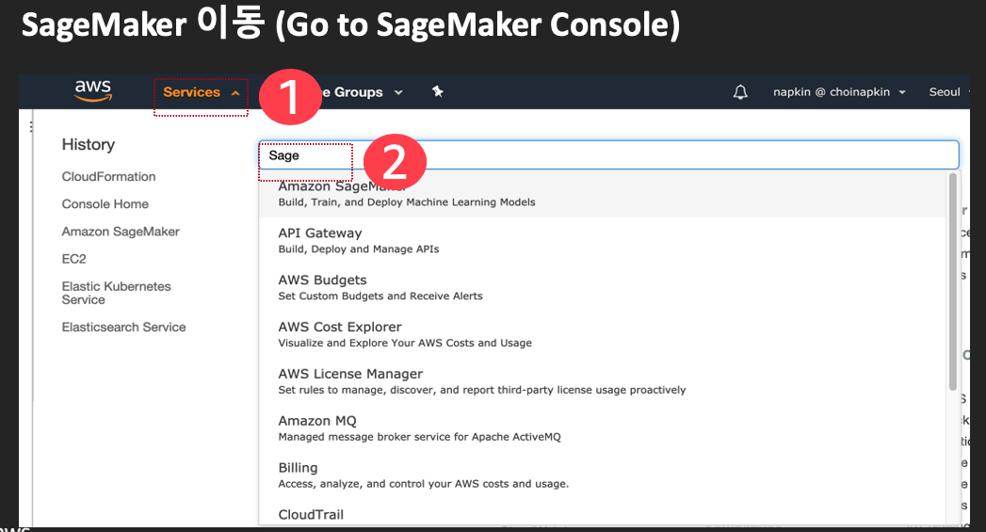
Task: Click 'Managed message broker service' description
Action: [x=419, y=436]
